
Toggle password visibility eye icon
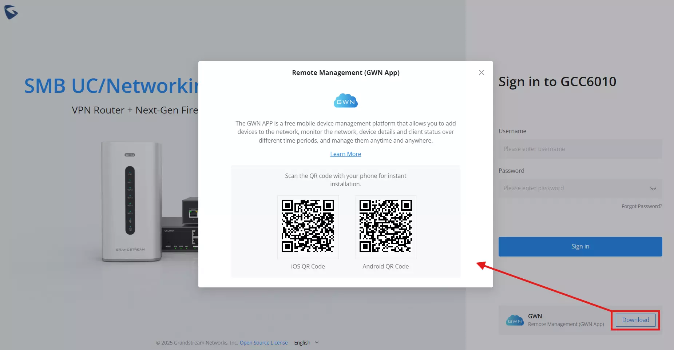[653, 188]
